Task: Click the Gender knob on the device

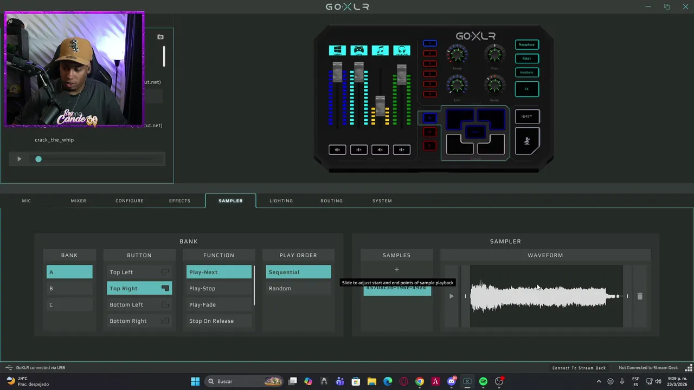Action: click(494, 85)
